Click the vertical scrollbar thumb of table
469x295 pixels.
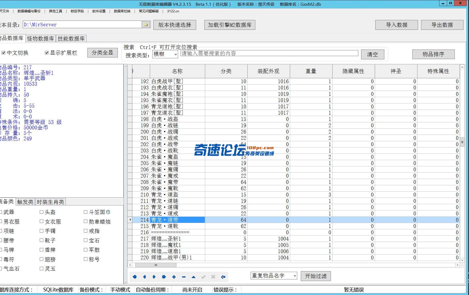click(x=462, y=142)
